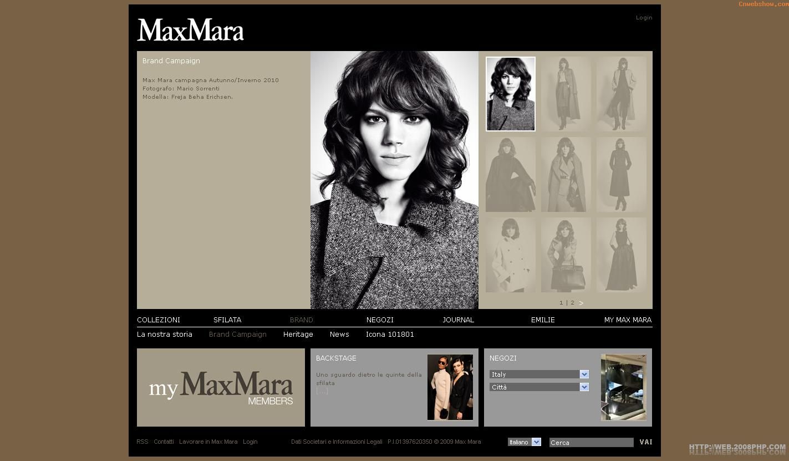Expand the Città city dropdown
The width and height of the screenshot is (789, 461).
[x=584, y=387]
